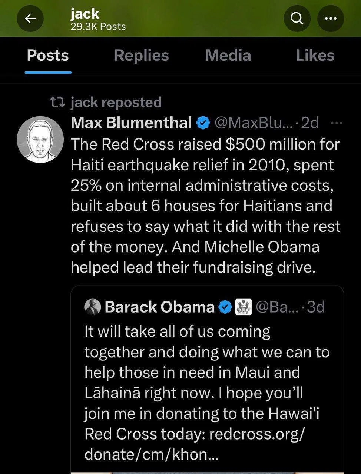This screenshot has width=361, height=474.
Task: Open the profile three-dot options menu
Action: [x=331, y=18]
